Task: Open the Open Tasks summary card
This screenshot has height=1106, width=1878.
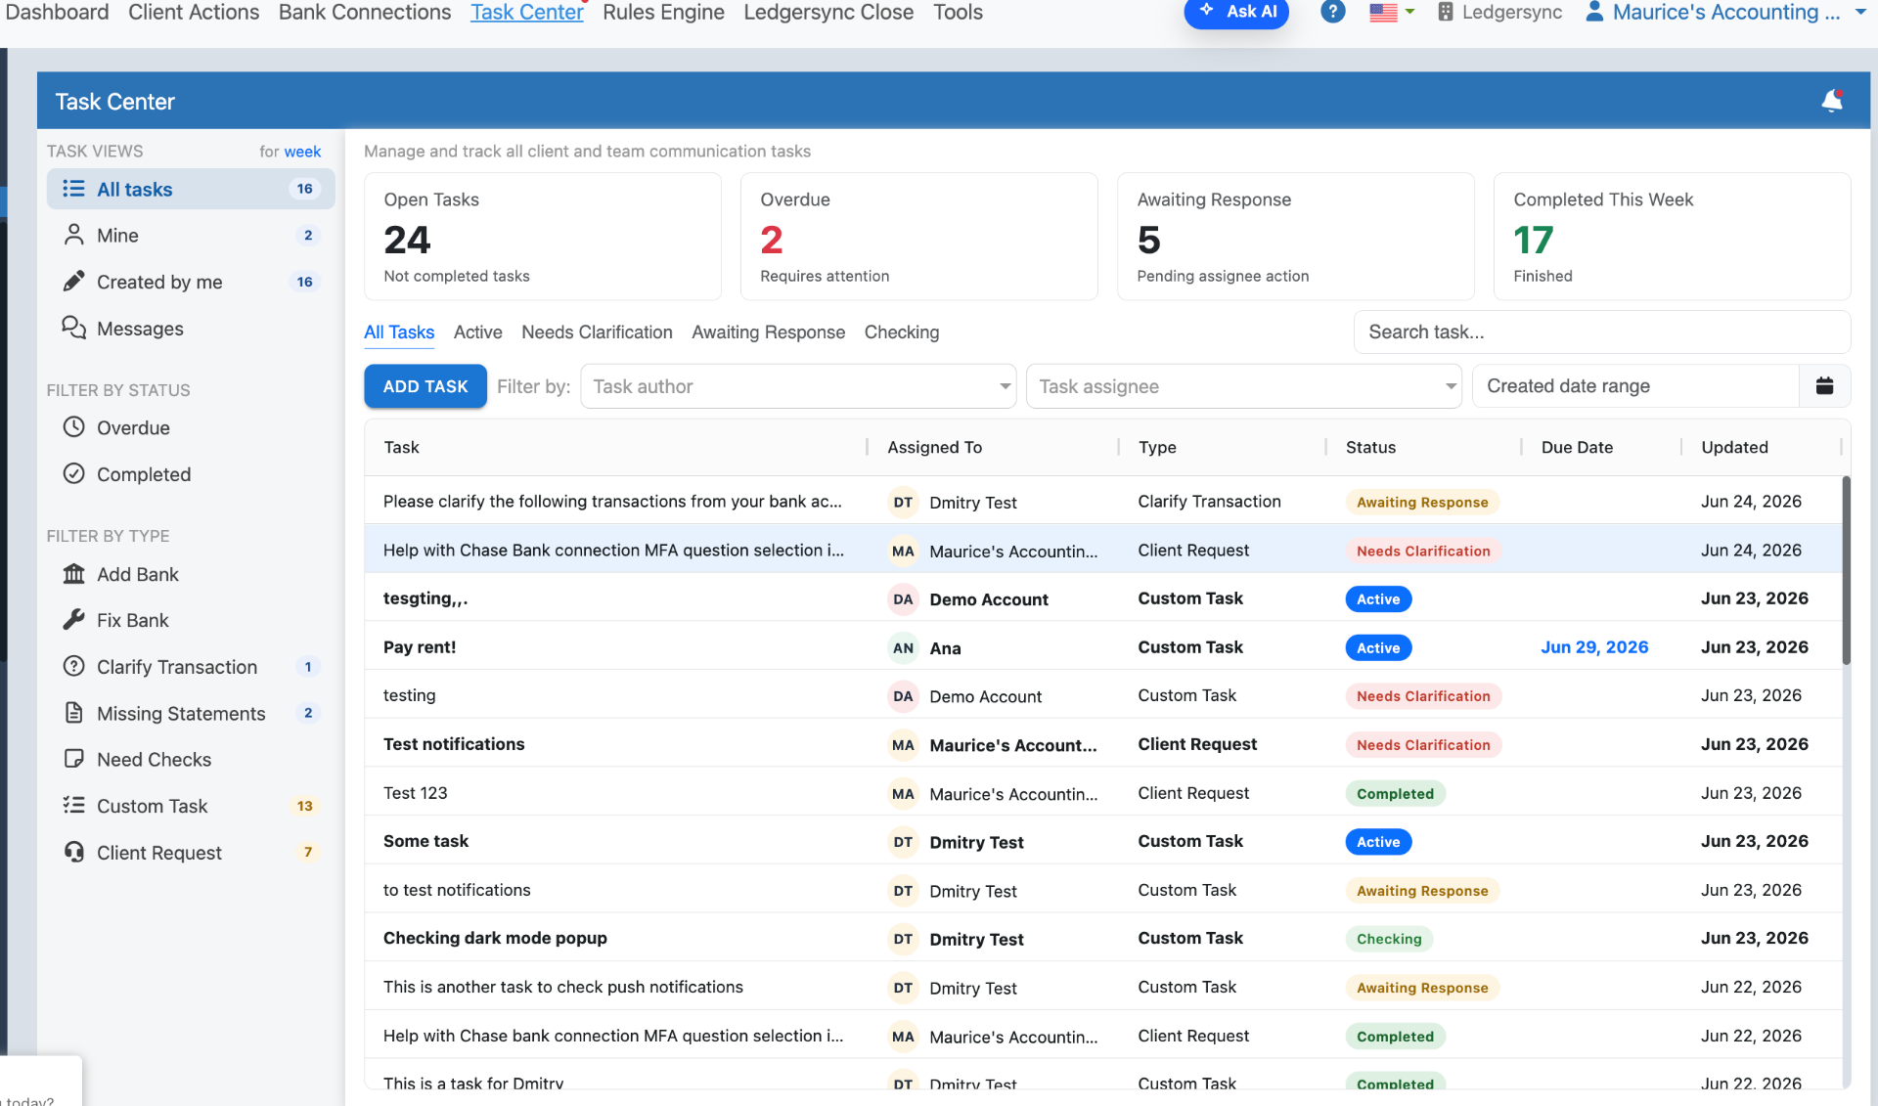Action: tap(543, 237)
